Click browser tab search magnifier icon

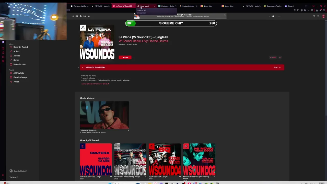[x=313, y=6]
